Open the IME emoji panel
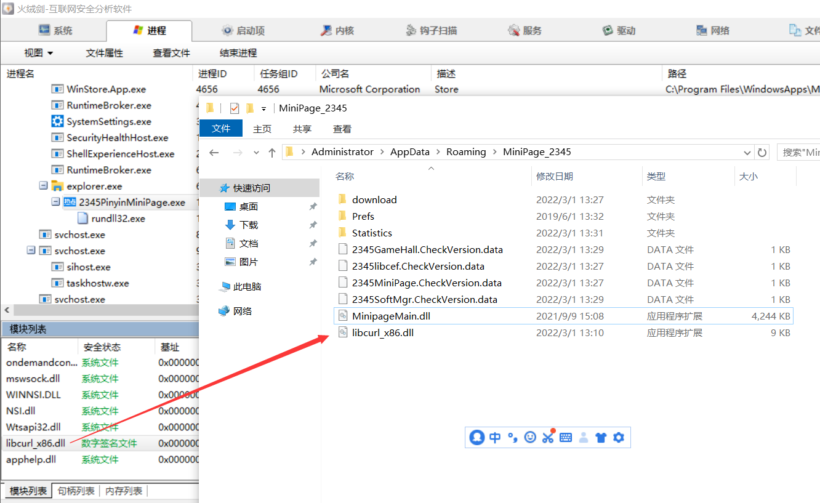The image size is (820, 503). point(530,438)
